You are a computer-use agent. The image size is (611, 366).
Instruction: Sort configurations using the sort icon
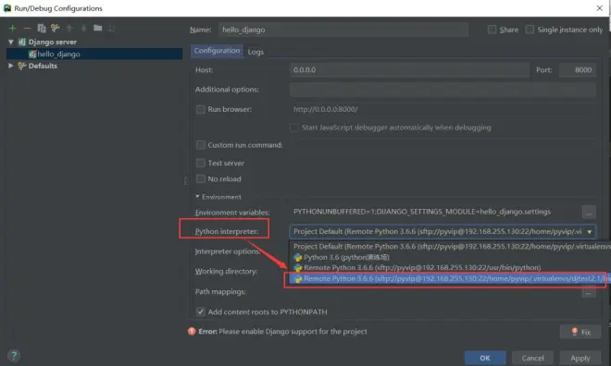click(111, 29)
